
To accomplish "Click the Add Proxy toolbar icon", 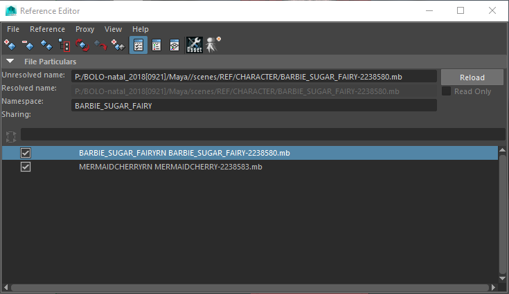I will pos(118,46).
